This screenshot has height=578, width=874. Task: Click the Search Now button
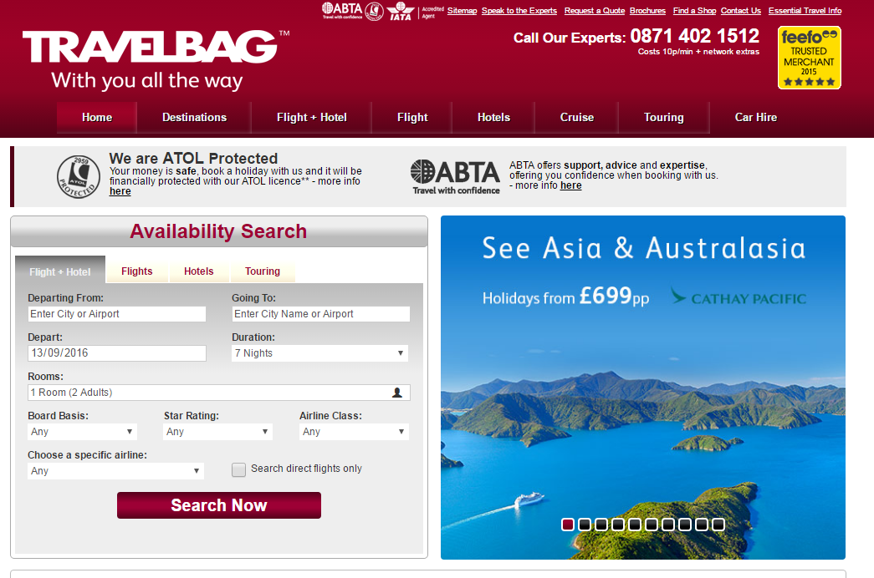coord(218,505)
